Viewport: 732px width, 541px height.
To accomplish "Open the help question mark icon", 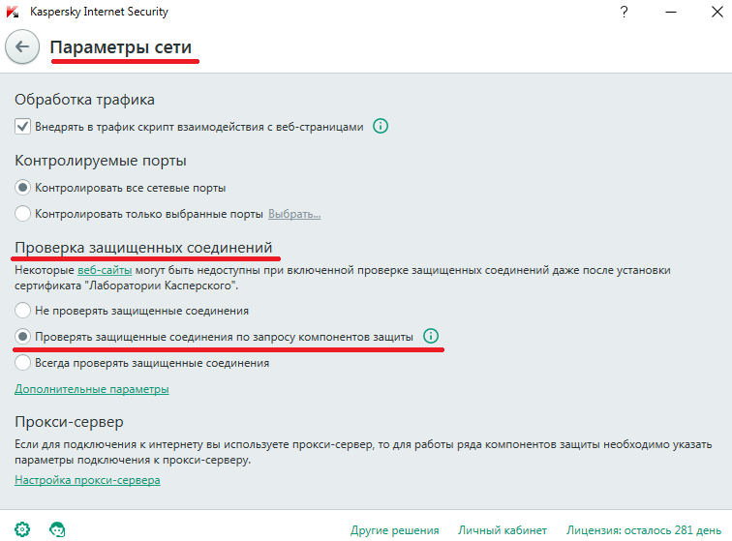I will pyautogui.click(x=624, y=12).
